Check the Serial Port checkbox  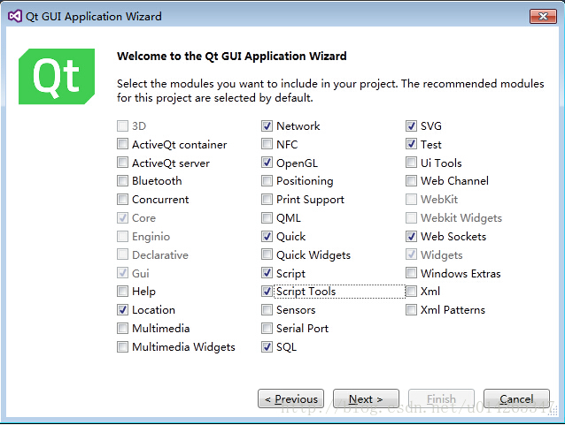(x=267, y=328)
